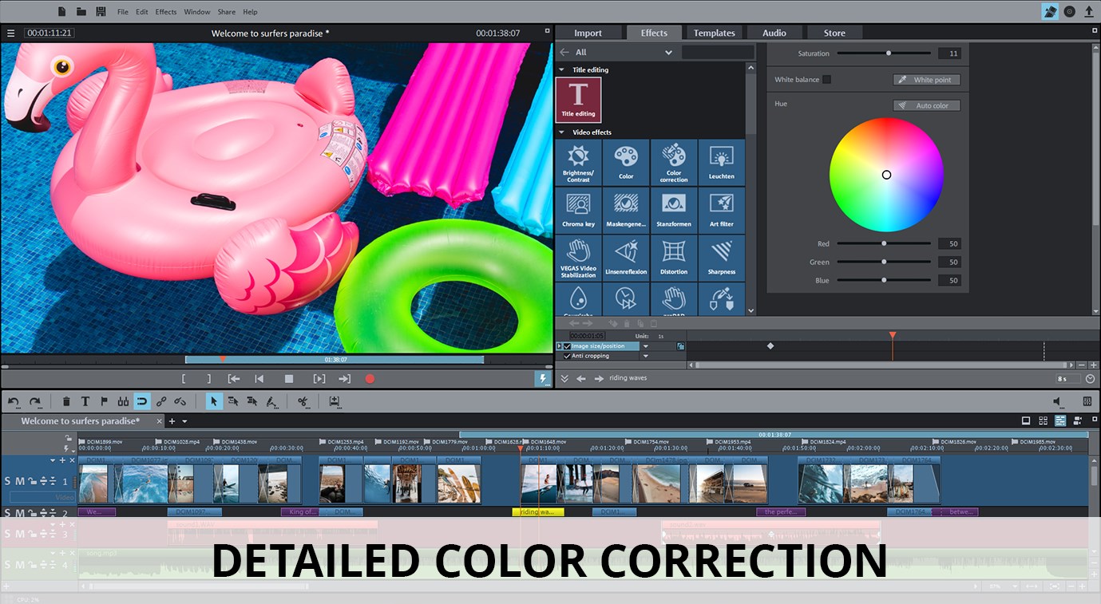This screenshot has height=604, width=1101.
Task: Switch to the Templates tab
Action: pos(713,32)
